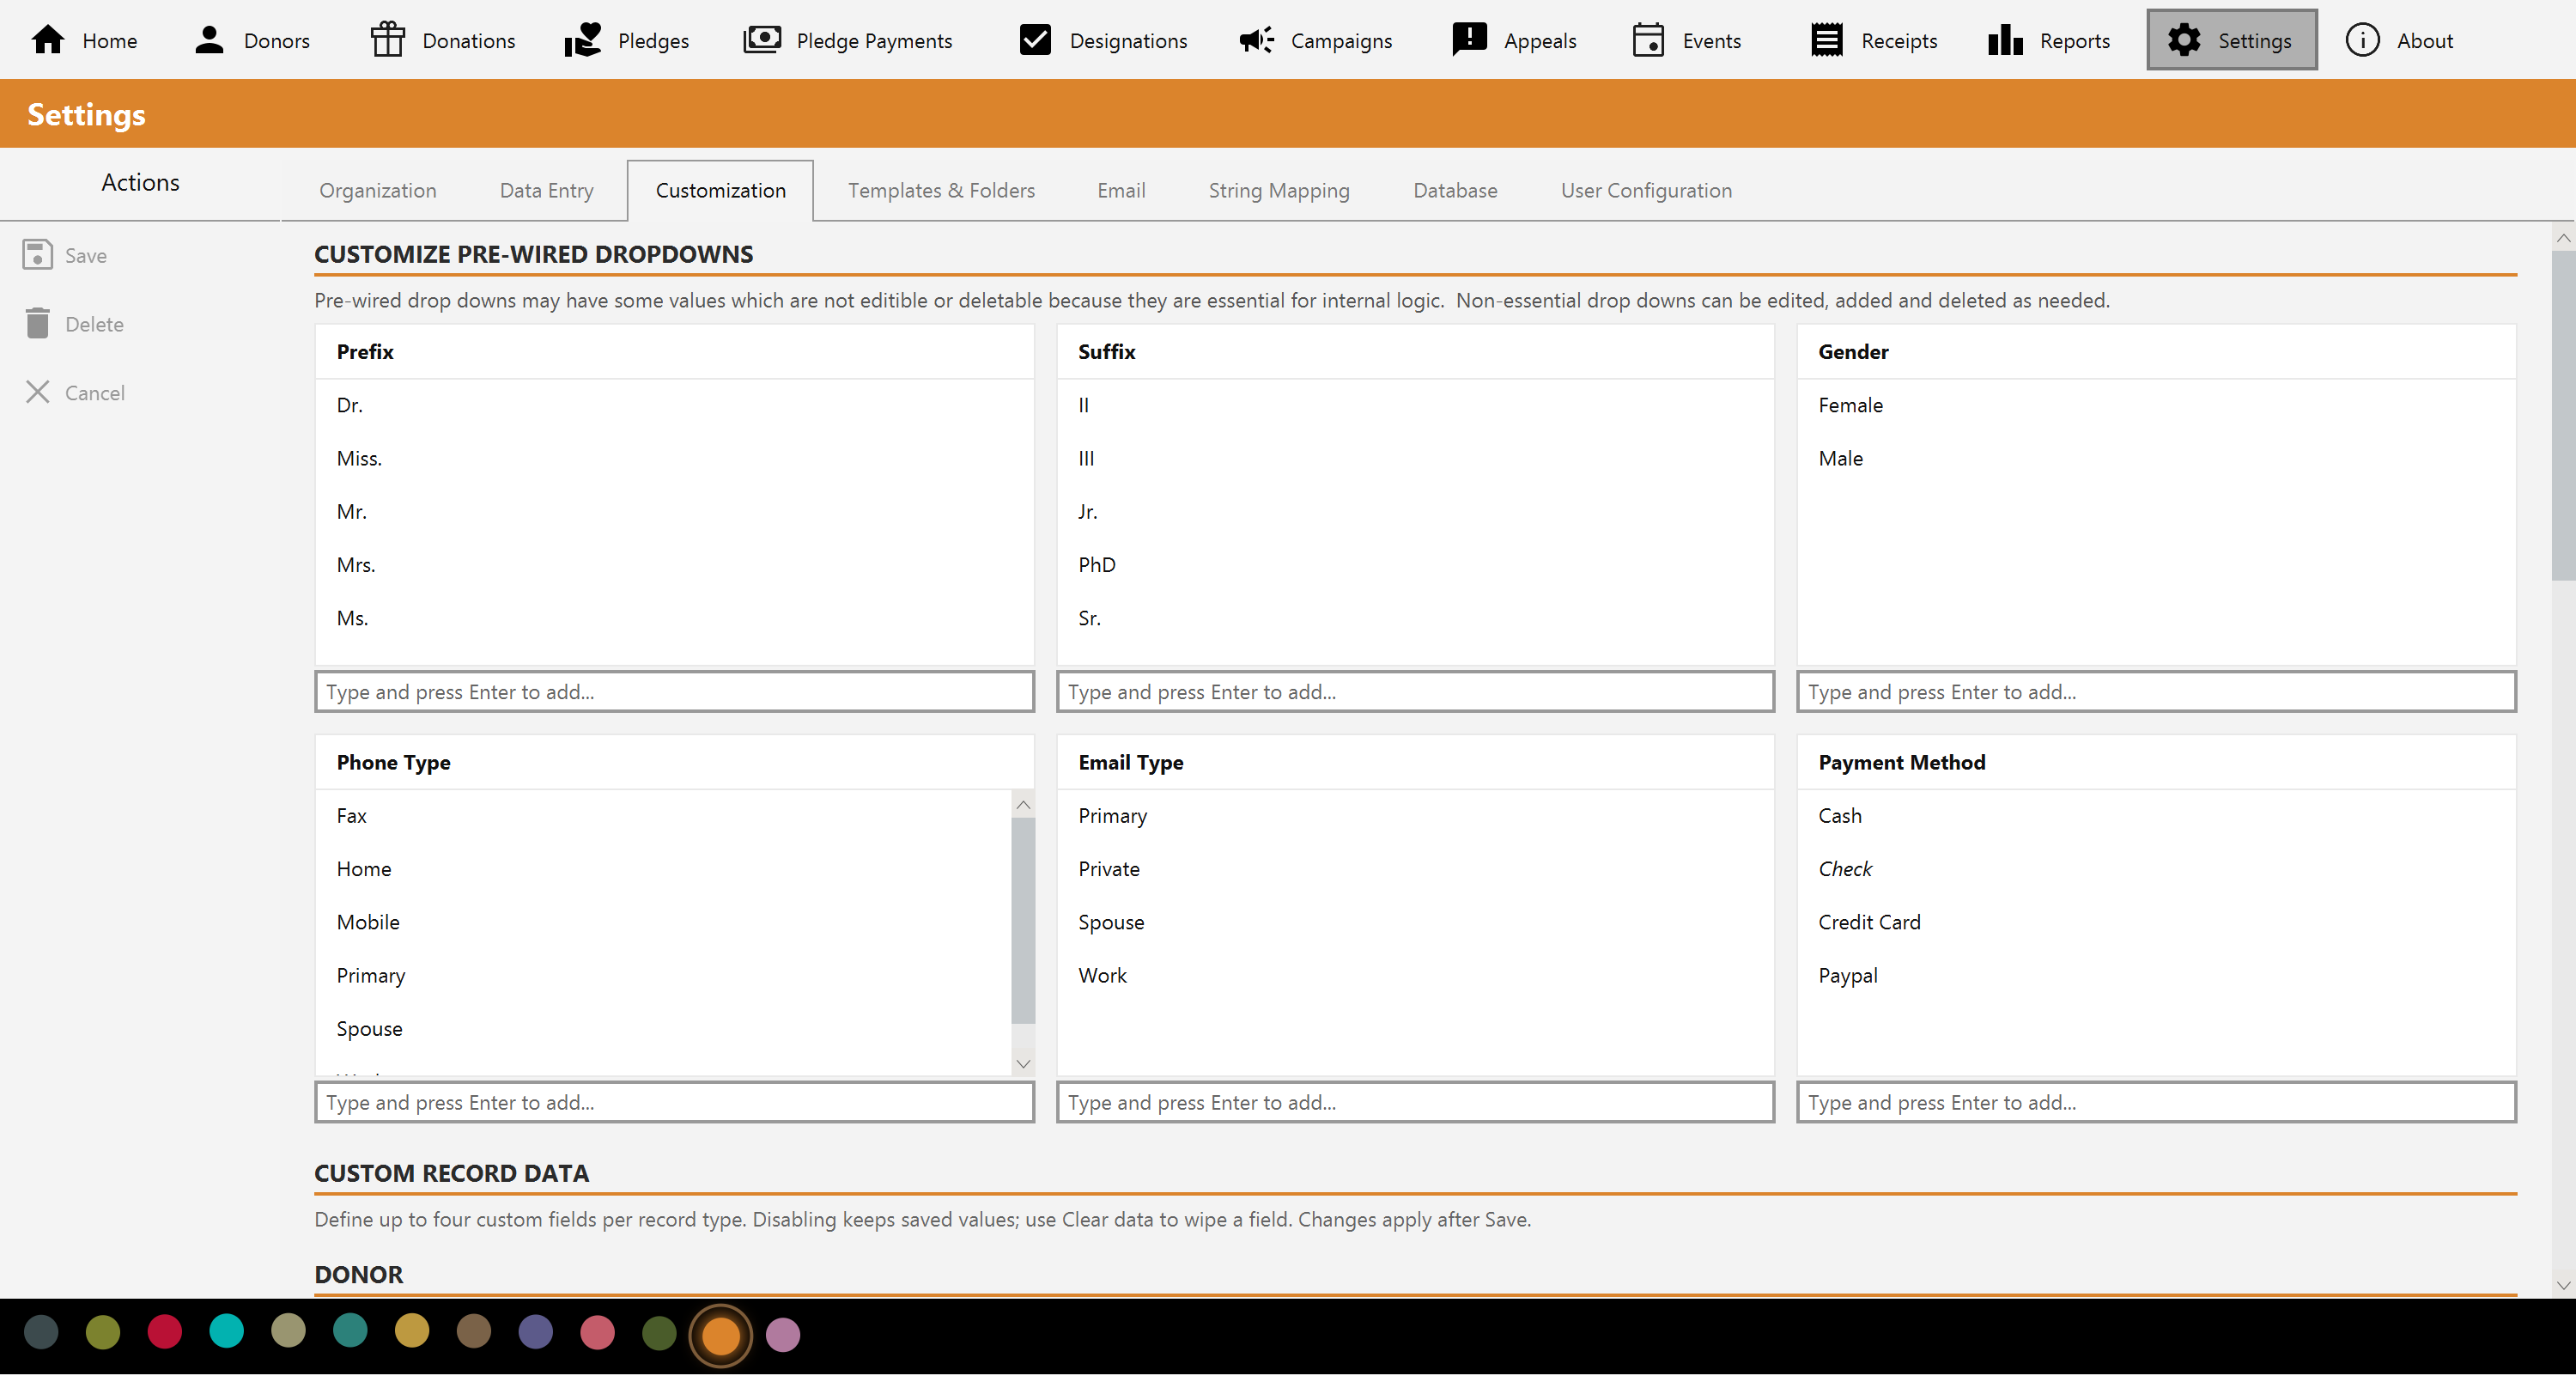Click the Cancel X icon

37,393
